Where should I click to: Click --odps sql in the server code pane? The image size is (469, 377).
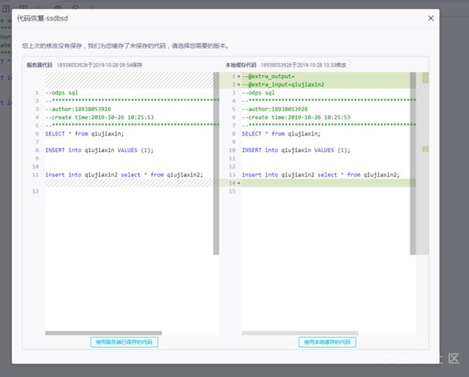pyautogui.click(x=61, y=93)
